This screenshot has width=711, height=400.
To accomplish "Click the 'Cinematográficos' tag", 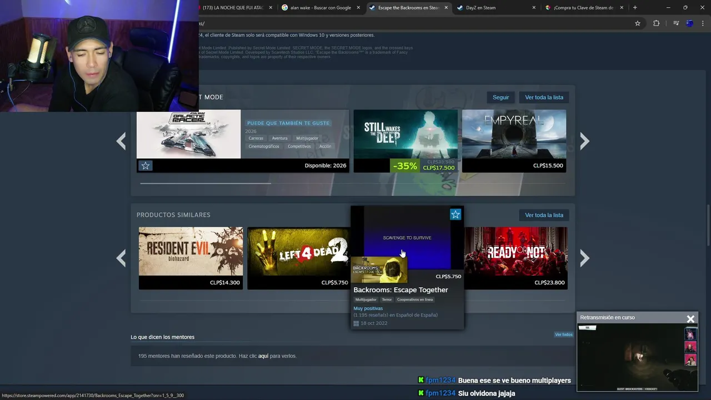I will click(x=264, y=147).
